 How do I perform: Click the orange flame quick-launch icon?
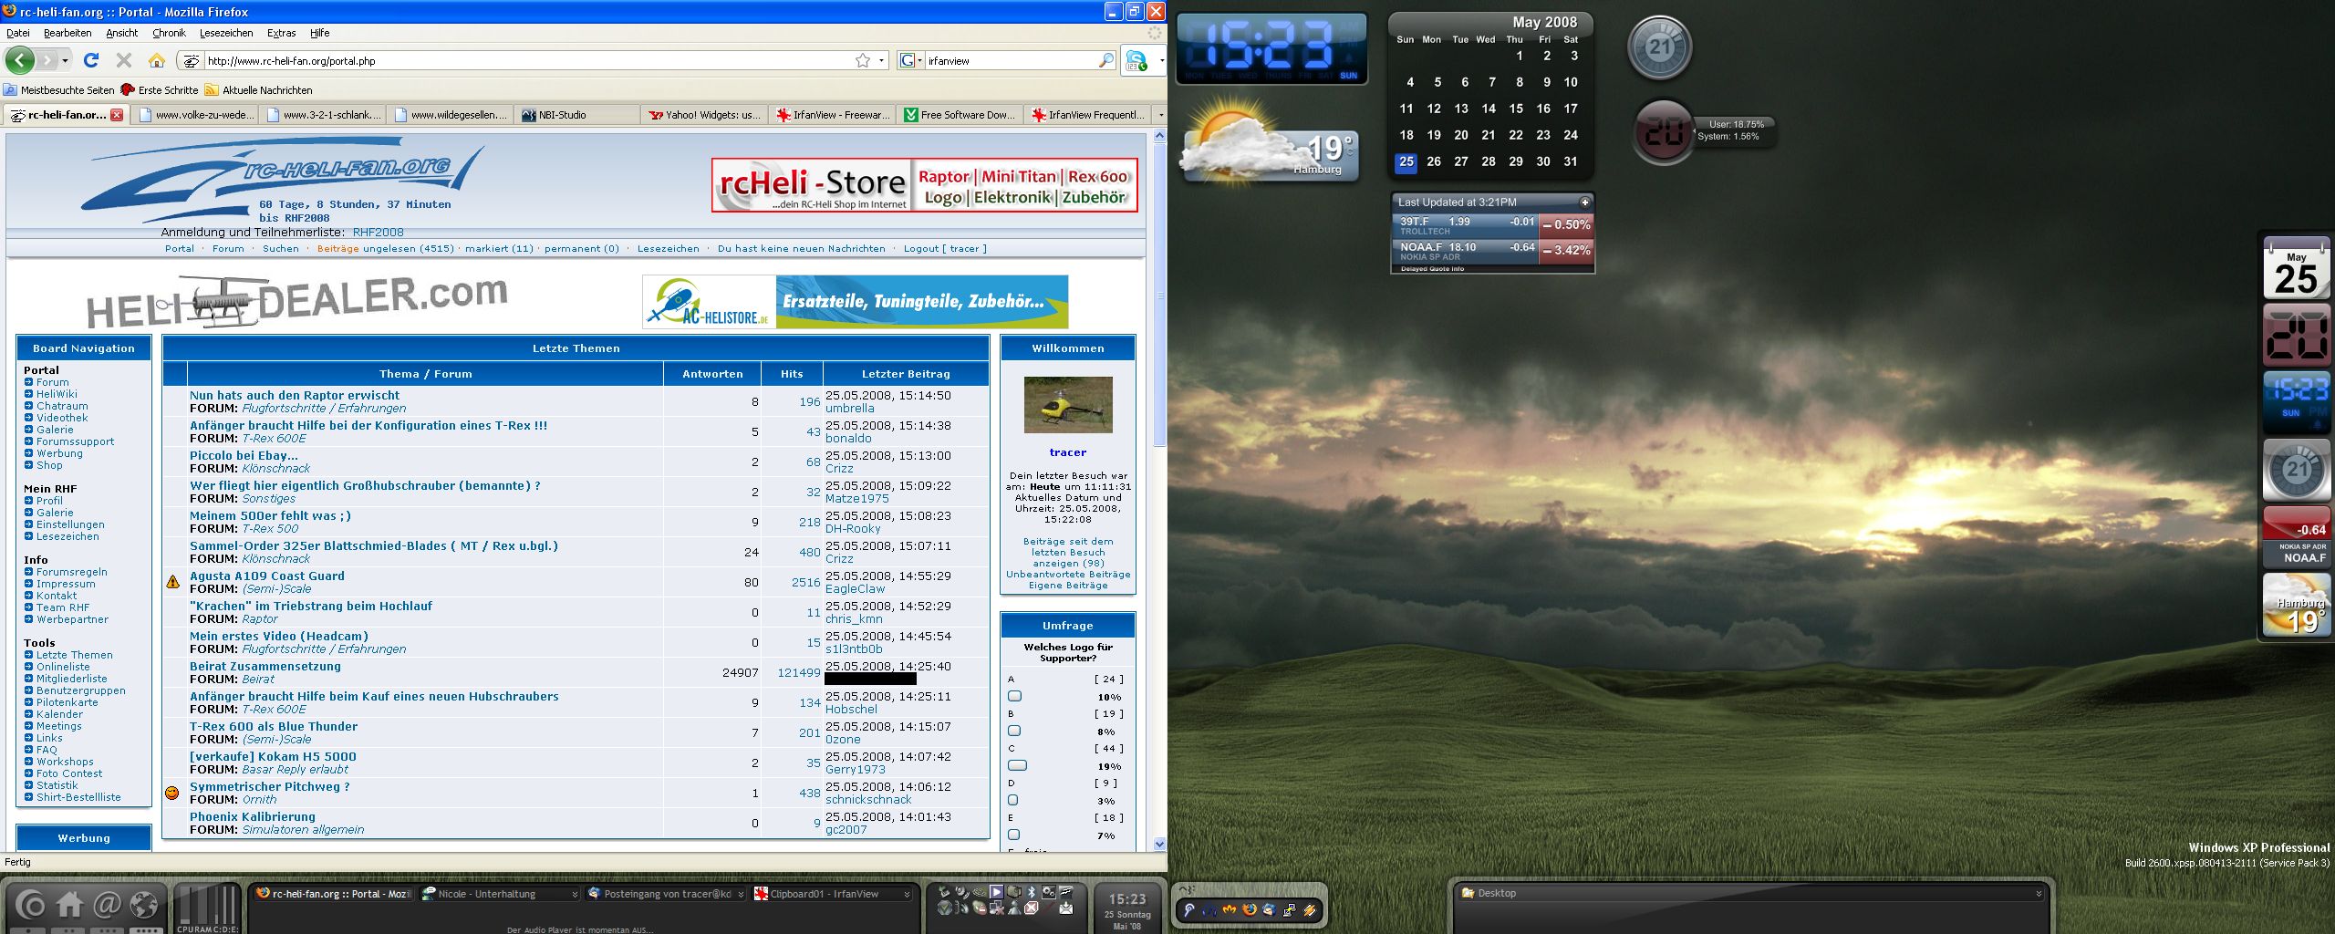[x=1229, y=909]
